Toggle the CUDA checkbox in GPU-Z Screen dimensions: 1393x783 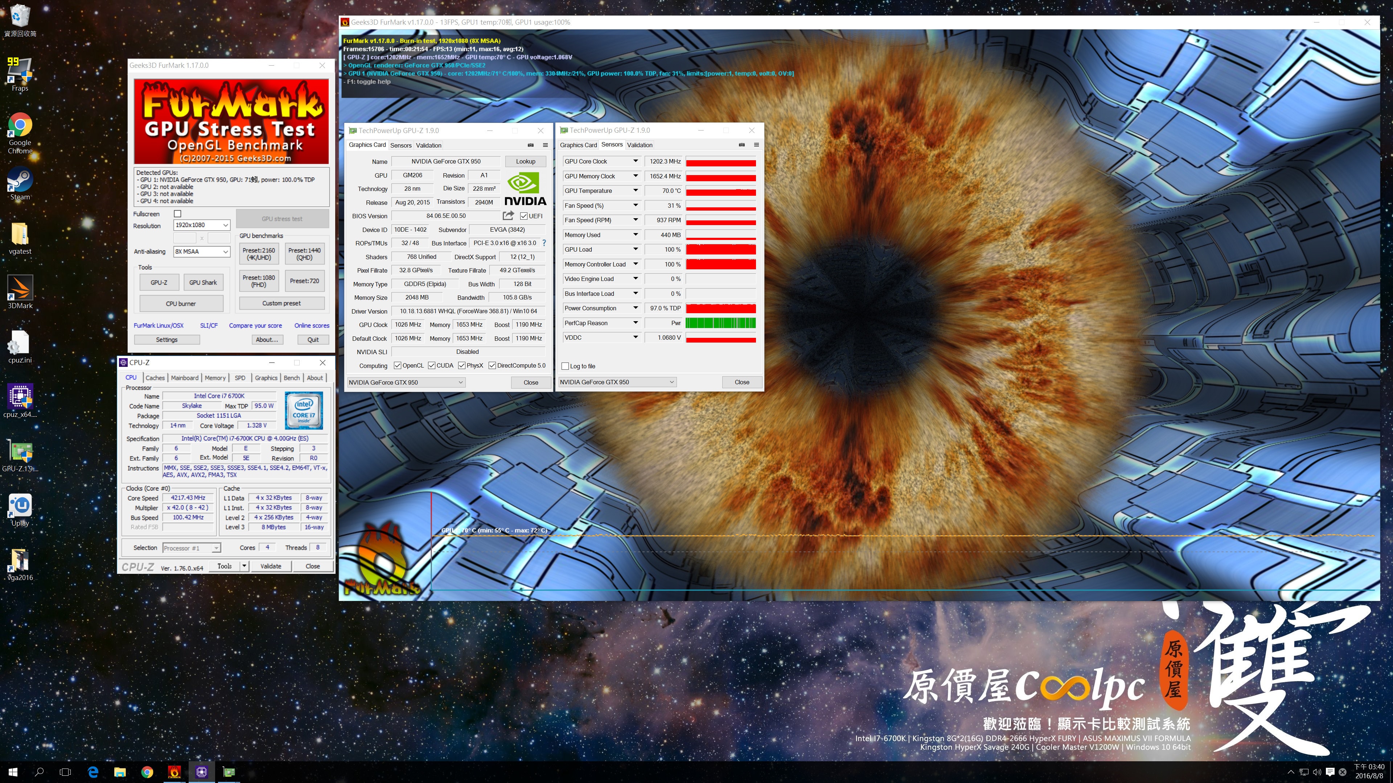tap(432, 366)
